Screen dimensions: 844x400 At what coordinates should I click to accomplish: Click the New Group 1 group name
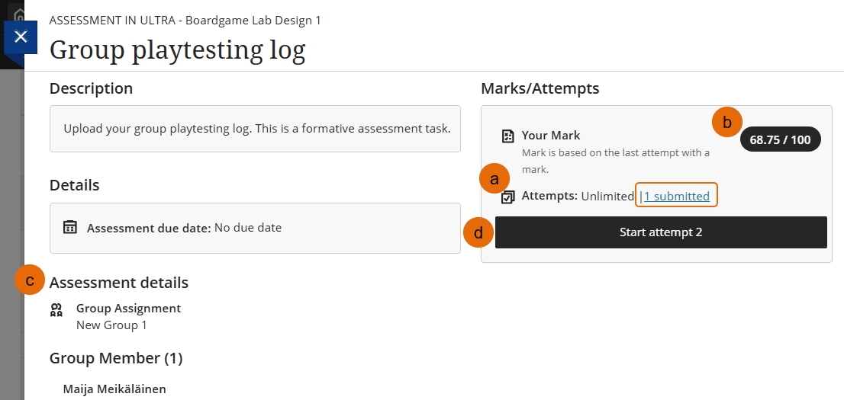click(x=111, y=325)
